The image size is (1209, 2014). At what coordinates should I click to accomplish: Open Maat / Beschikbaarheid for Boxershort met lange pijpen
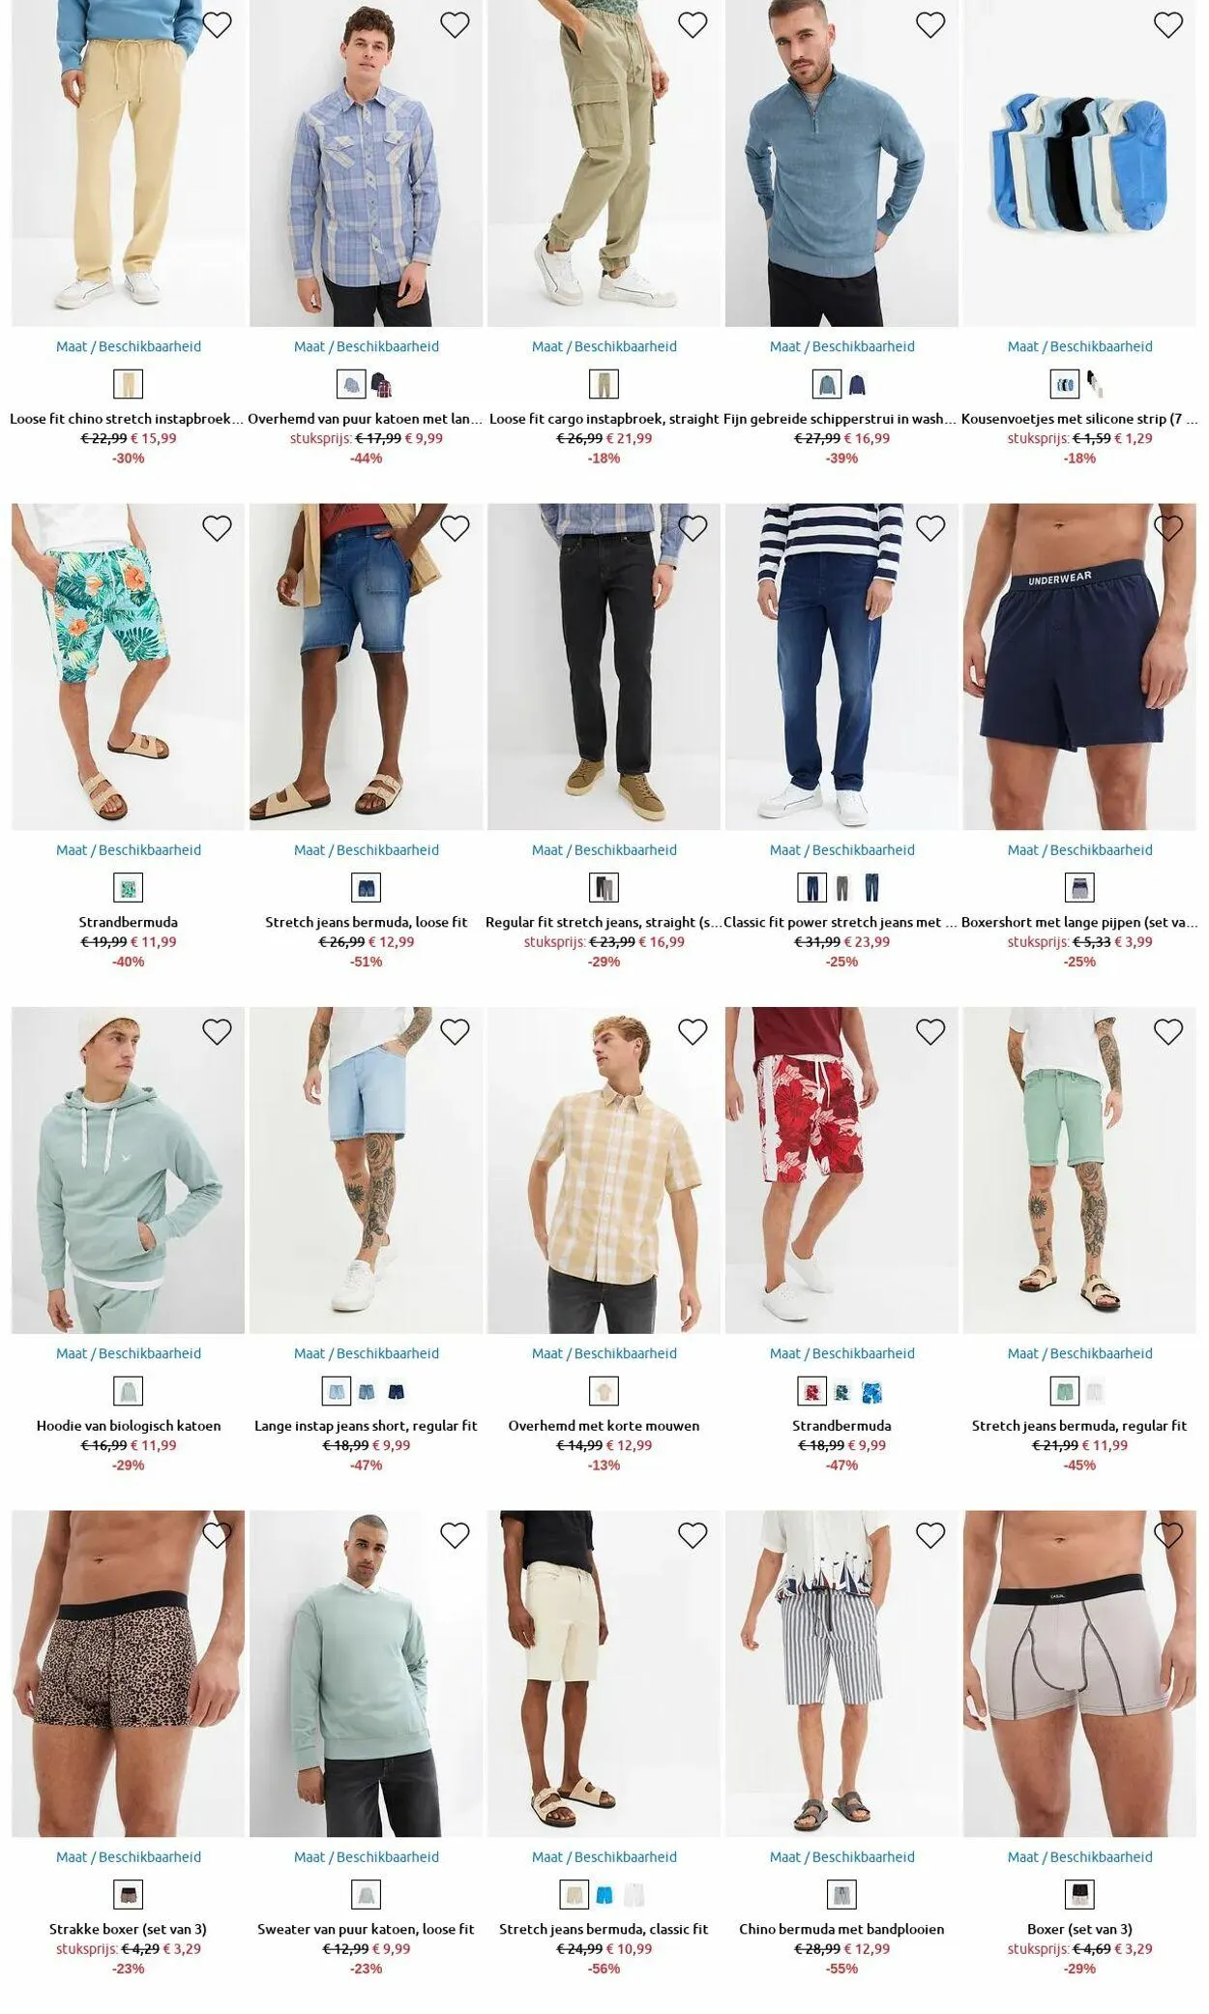click(x=1079, y=850)
